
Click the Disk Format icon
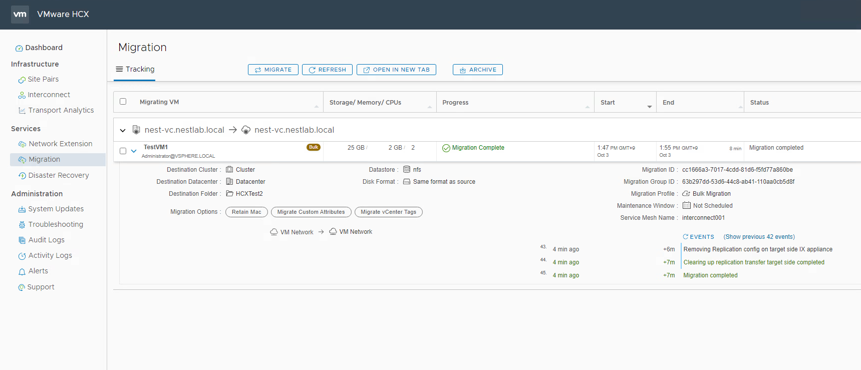coord(407,182)
